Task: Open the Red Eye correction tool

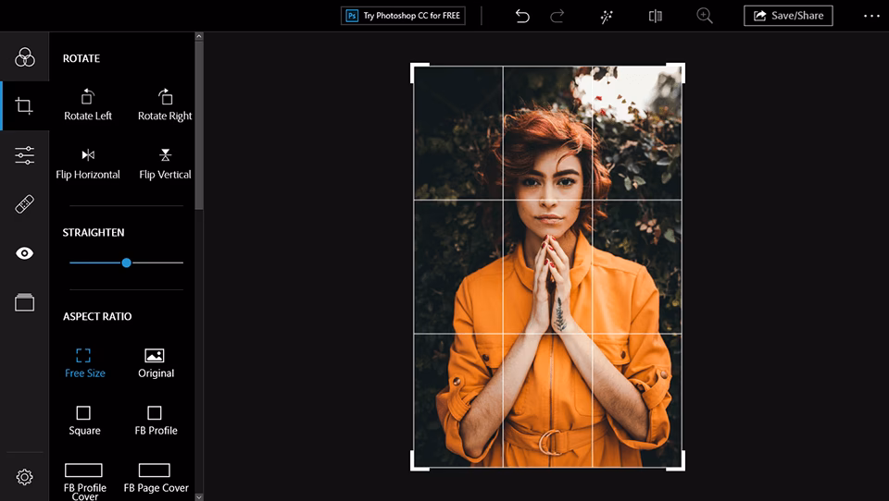Action: coord(25,253)
